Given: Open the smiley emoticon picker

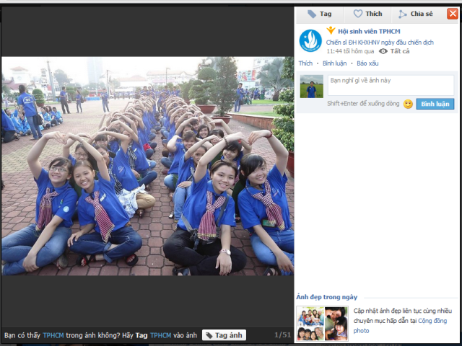Looking at the screenshot, I should pyautogui.click(x=408, y=104).
